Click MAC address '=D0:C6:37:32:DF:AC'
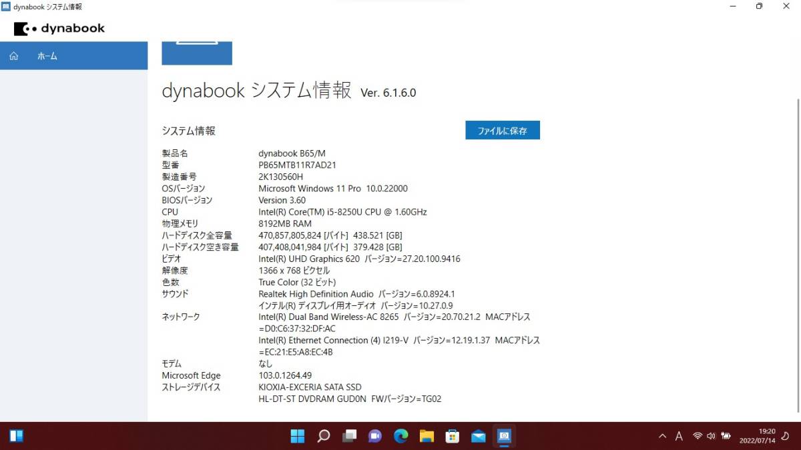Image resolution: width=801 pixels, height=450 pixels. pos(297,329)
